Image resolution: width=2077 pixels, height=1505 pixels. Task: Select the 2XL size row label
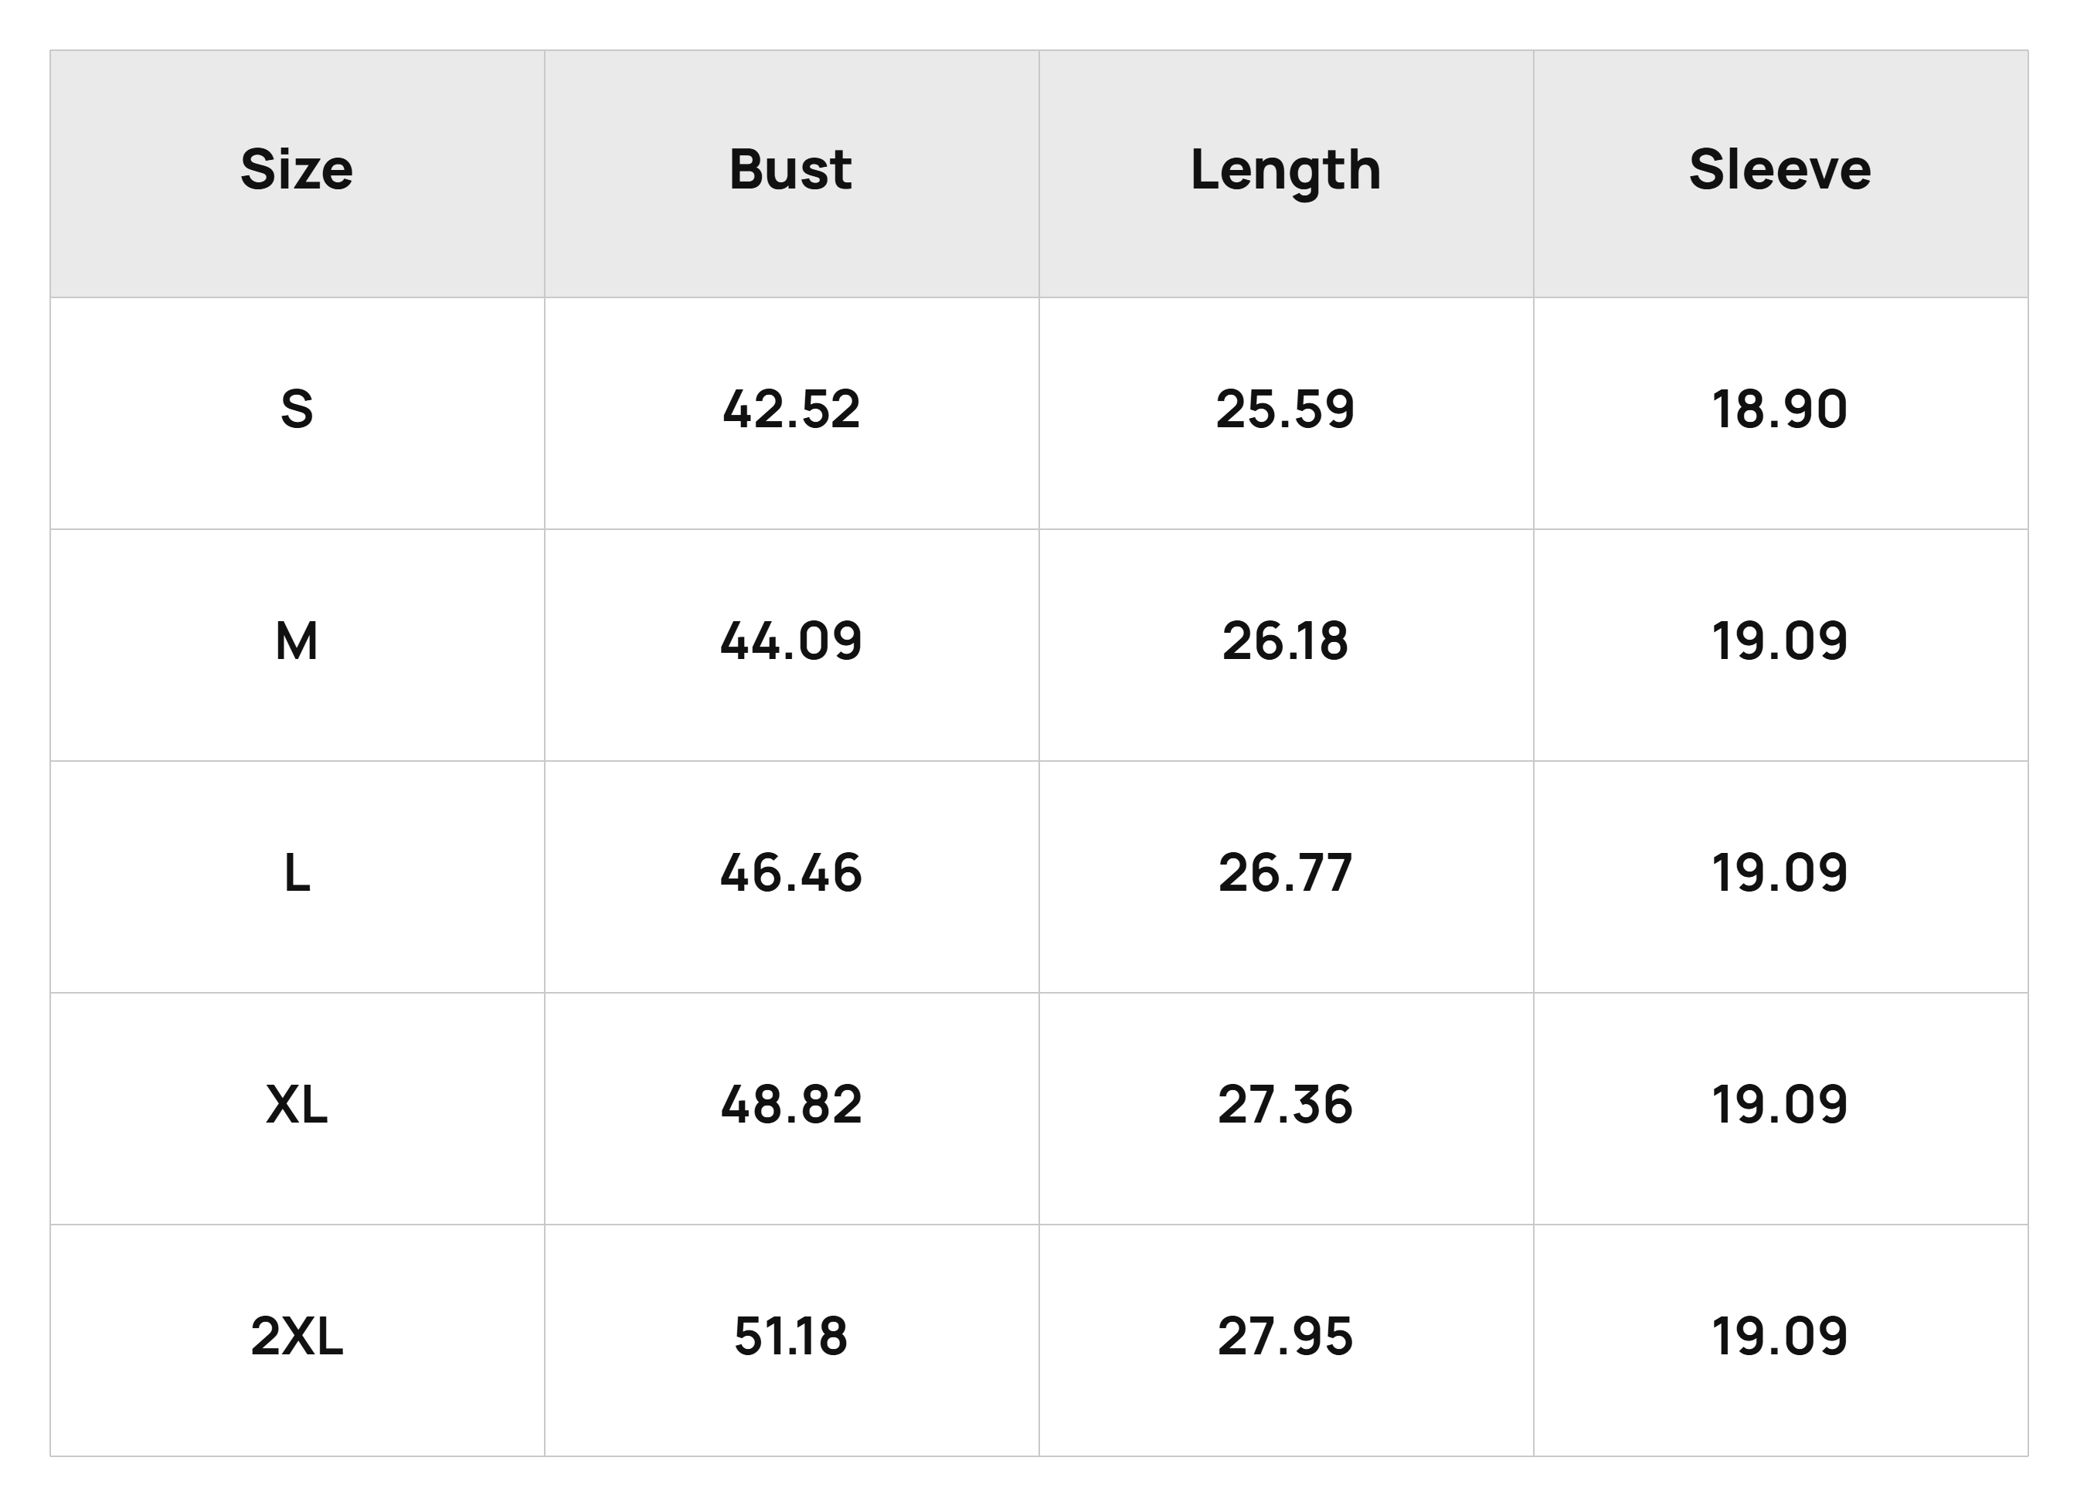(x=297, y=1336)
